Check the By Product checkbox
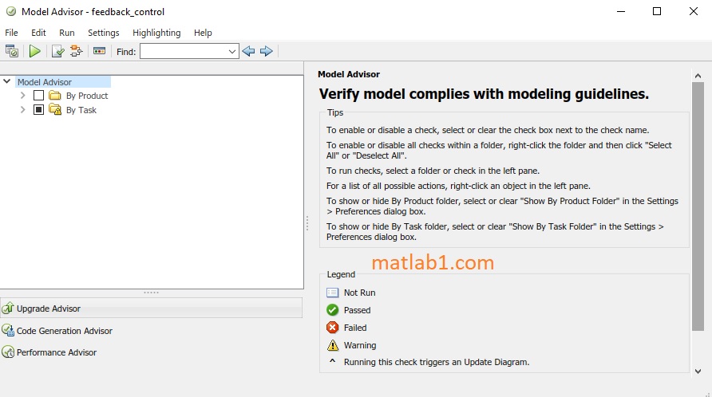The width and height of the screenshot is (712, 397). coord(38,96)
